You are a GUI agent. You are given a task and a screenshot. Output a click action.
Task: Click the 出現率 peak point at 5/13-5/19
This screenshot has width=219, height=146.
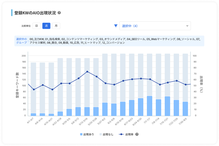click(x=87, y=72)
